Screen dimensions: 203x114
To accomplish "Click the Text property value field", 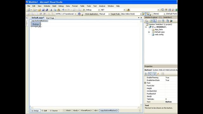I will coord(171,102).
